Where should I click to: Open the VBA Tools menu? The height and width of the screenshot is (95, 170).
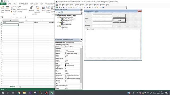click(x=91, y=5)
